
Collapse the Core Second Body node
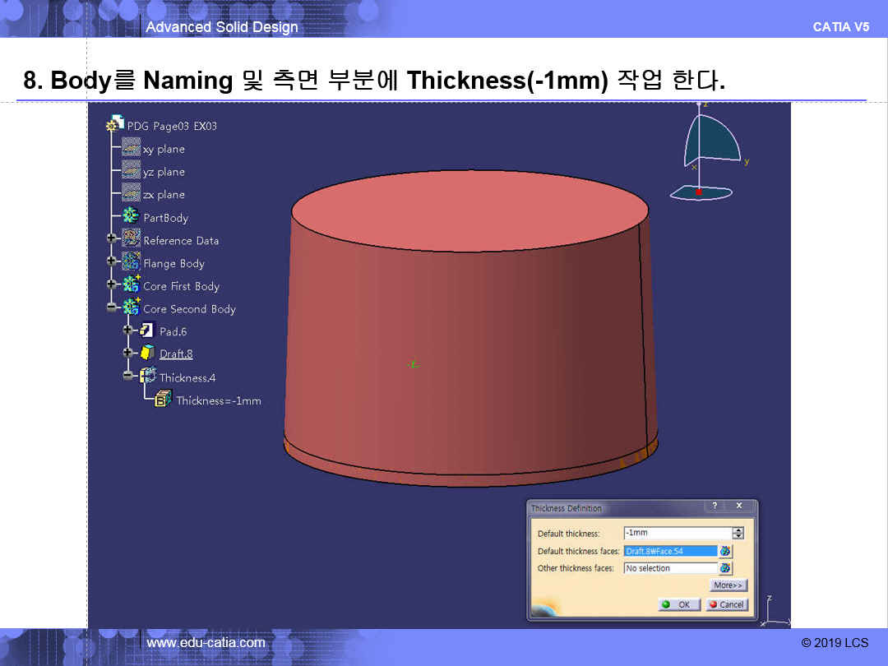112,308
